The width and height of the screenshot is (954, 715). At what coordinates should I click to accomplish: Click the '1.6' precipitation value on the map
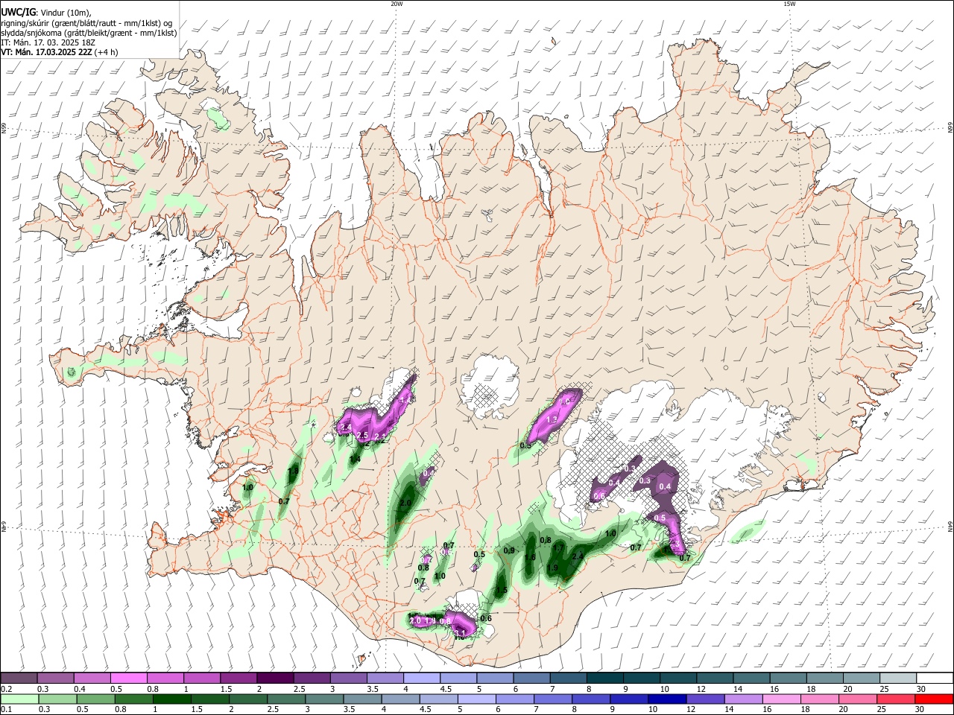tap(530, 558)
